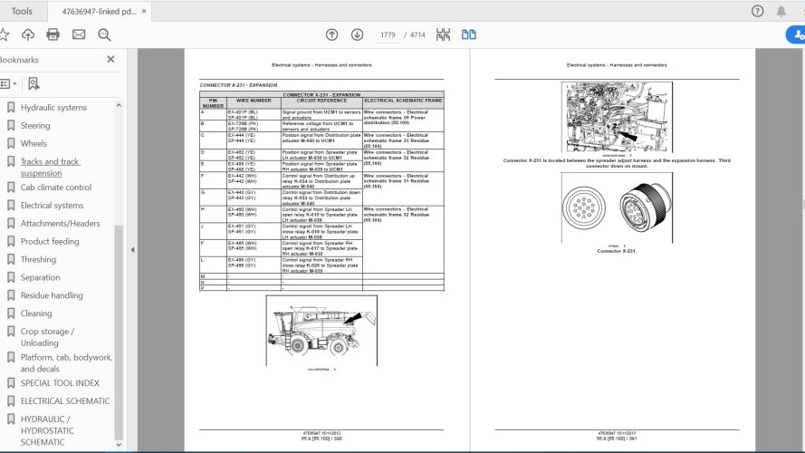Open the Threshing bookmark

(39, 259)
